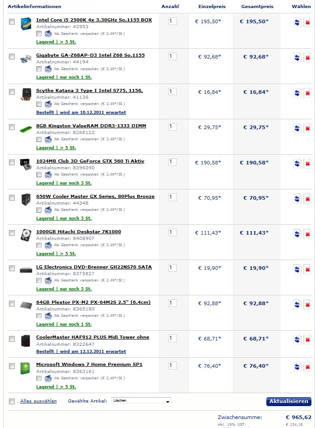
Task: Open the Gewählte Artikel Löschen dropdown
Action: (x=141, y=401)
